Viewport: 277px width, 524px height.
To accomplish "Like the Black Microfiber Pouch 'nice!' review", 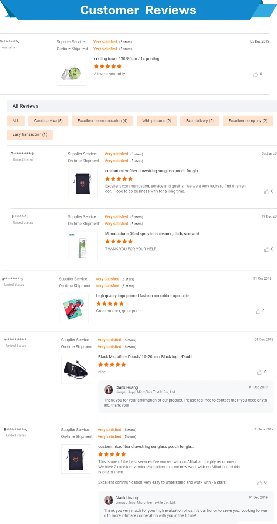I will tap(260, 373).
